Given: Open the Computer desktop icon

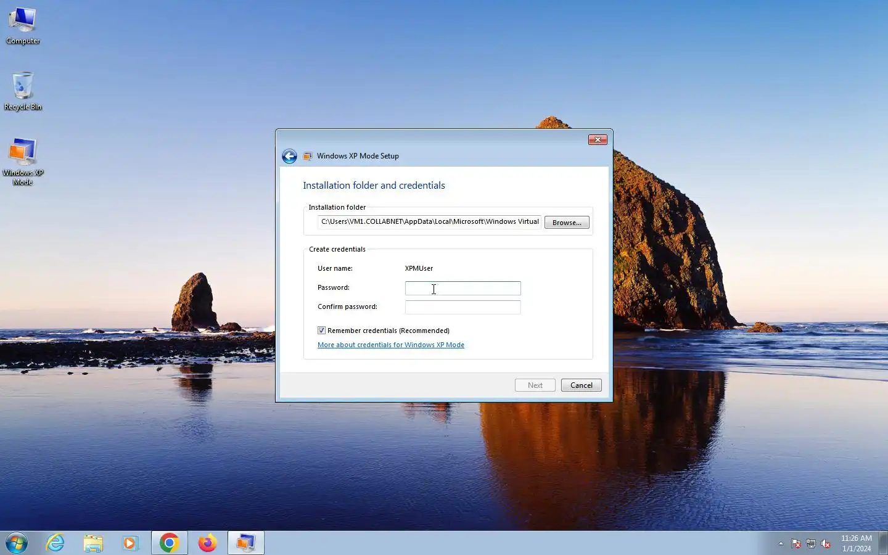Looking at the screenshot, I should 23,26.
